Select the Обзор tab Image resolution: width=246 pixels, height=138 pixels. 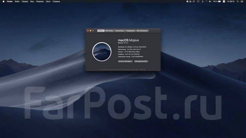pyautogui.click(x=101, y=31)
